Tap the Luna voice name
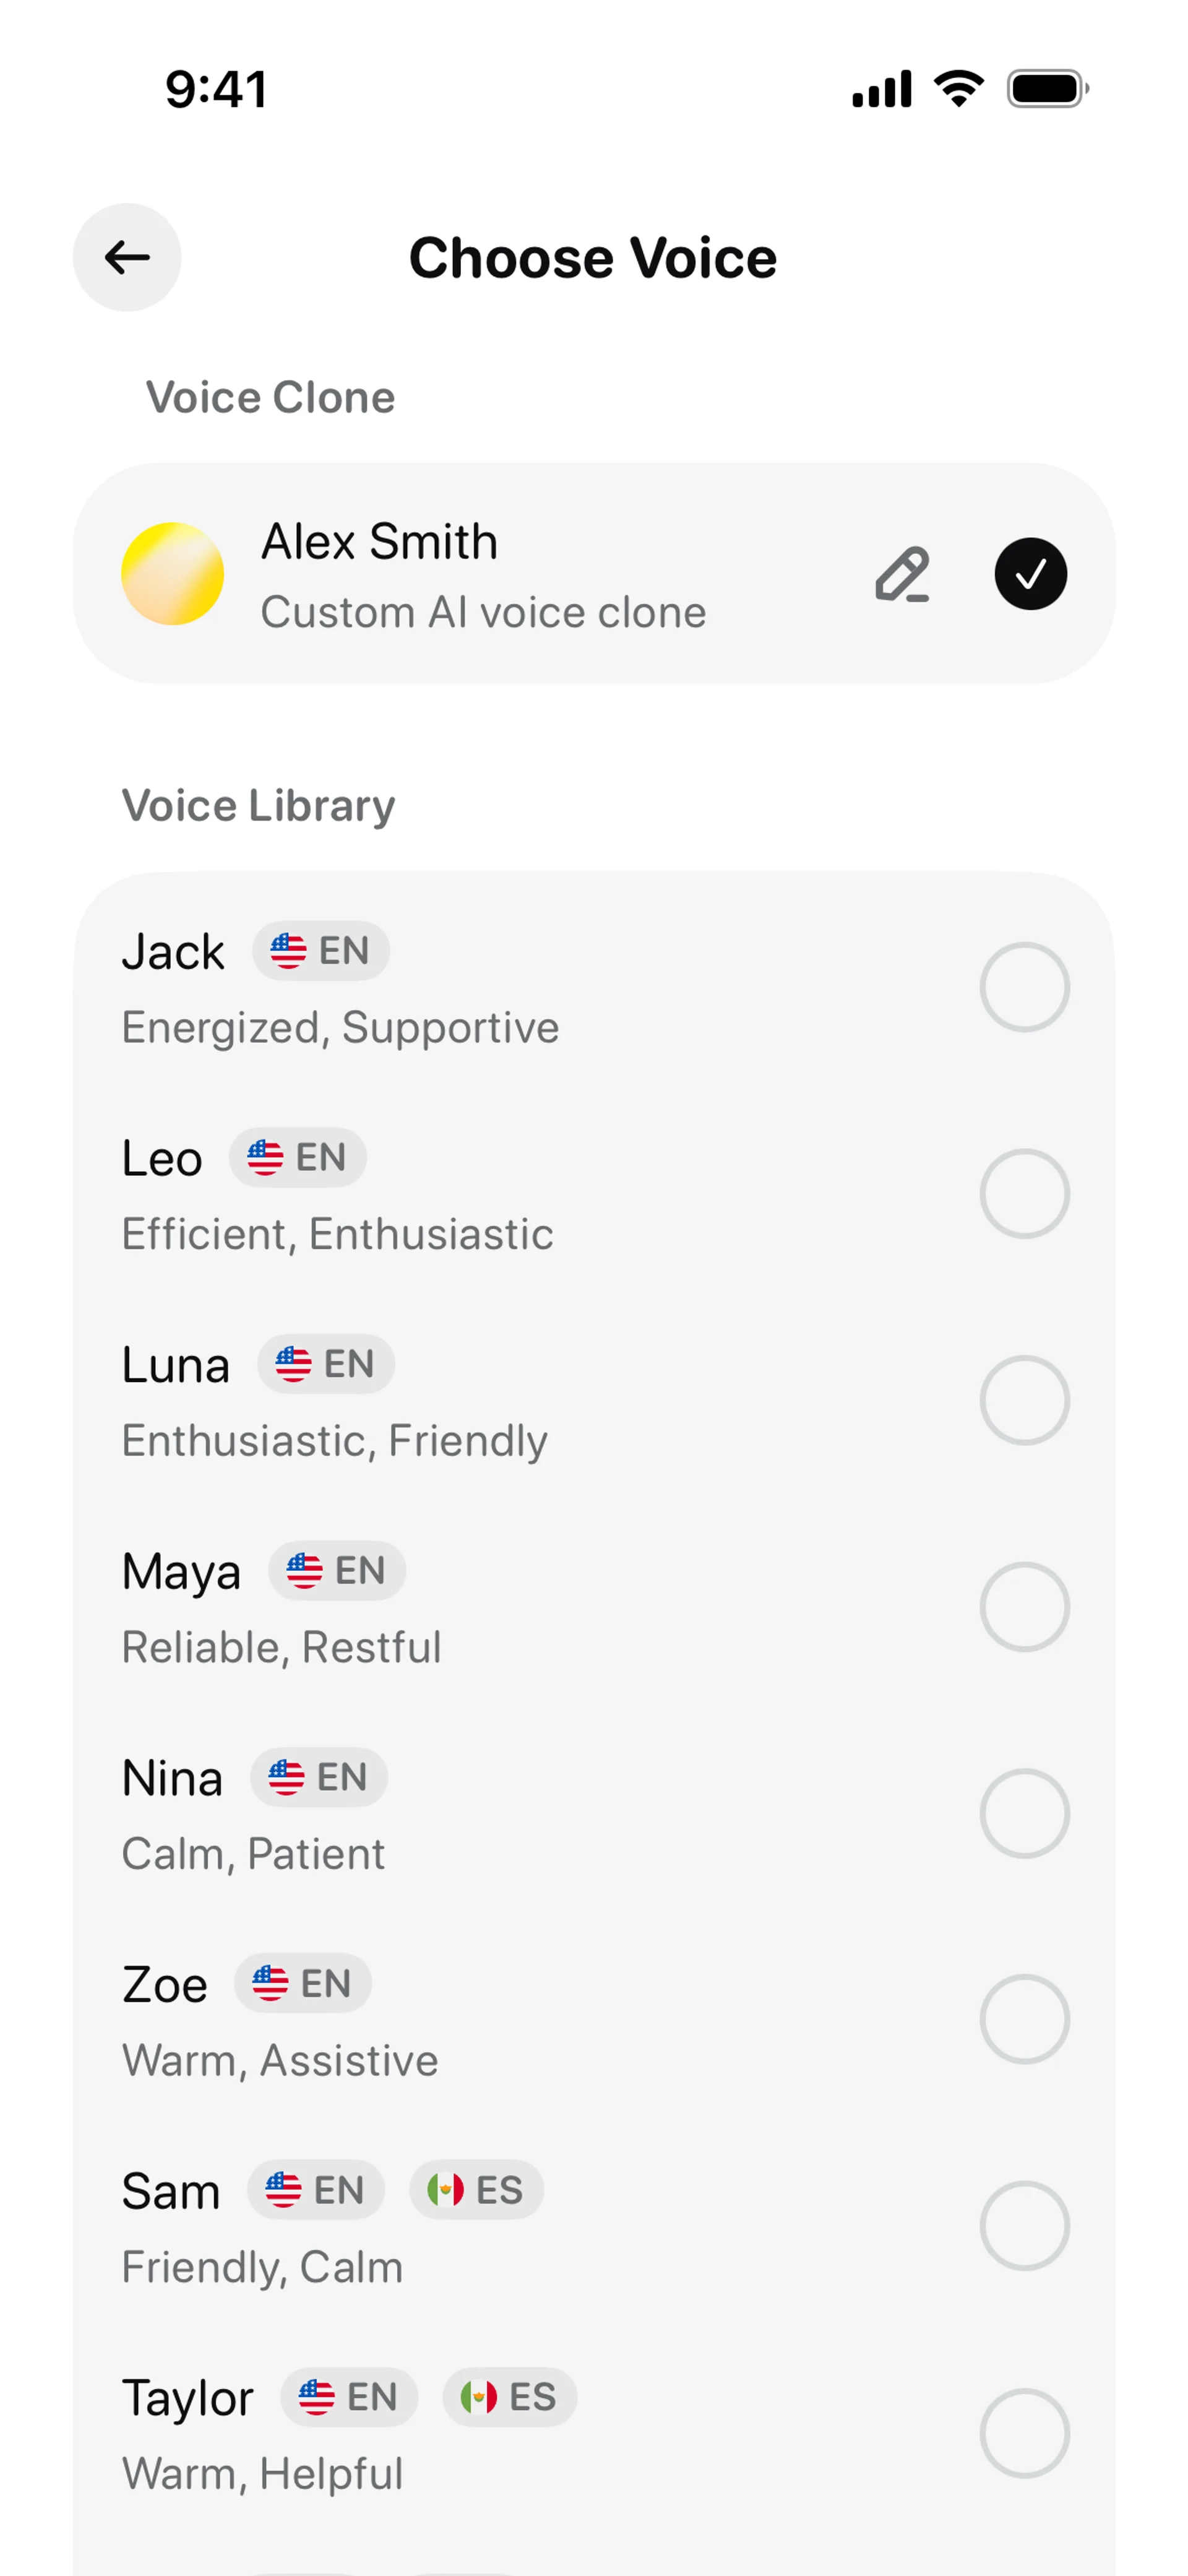1188x2576 pixels. (x=176, y=1365)
